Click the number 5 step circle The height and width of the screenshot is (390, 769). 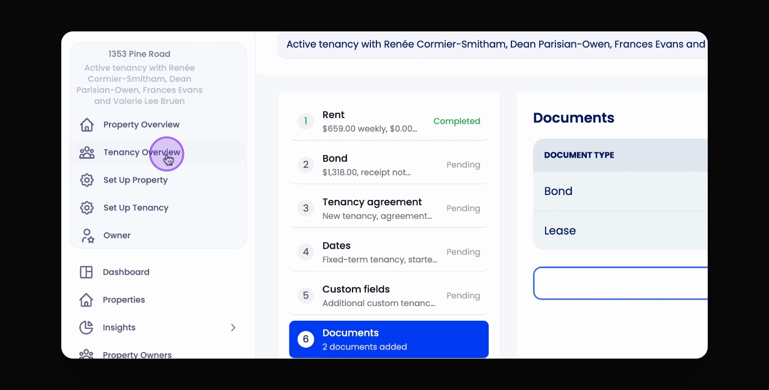click(306, 296)
